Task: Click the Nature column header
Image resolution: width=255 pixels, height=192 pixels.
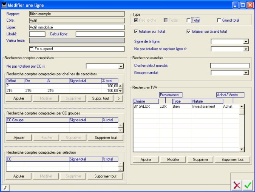Action: (x=207, y=101)
